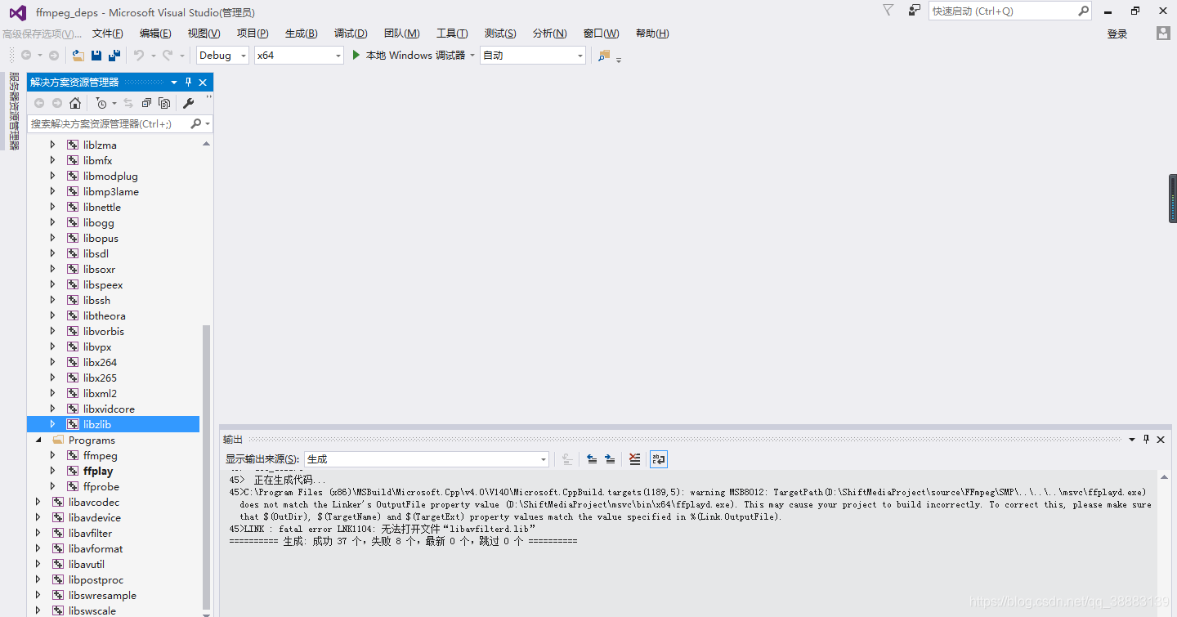Click Go to Previous Message in Output
Screen dimensions: 1177x617
(592, 459)
